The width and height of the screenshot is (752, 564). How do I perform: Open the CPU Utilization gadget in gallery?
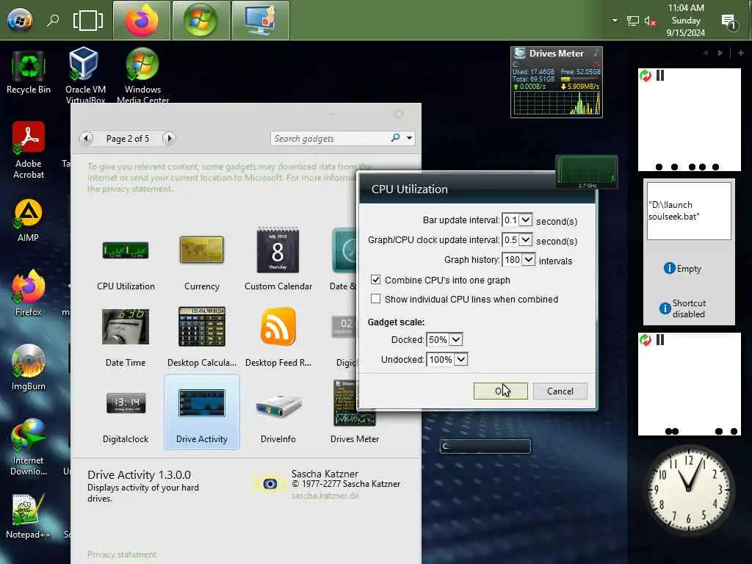pyautogui.click(x=126, y=259)
